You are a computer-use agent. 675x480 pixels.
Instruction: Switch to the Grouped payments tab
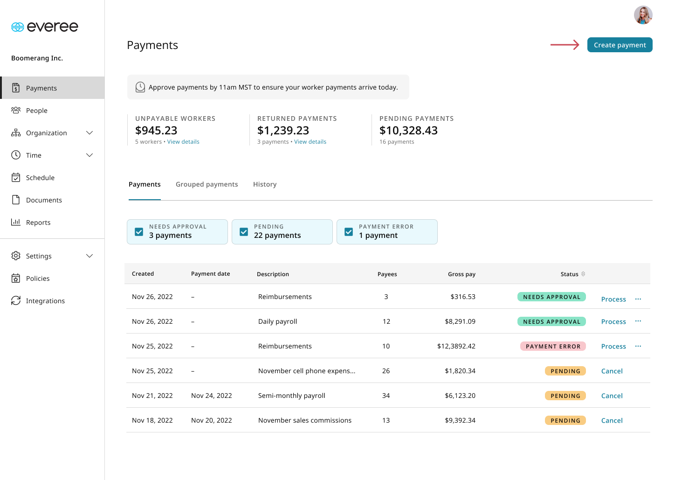click(x=207, y=184)
